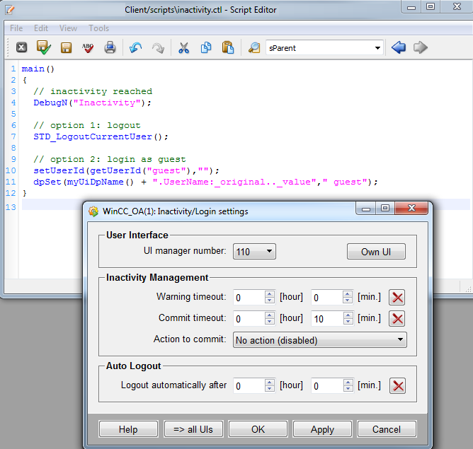Image resolution: width=473 pixels, height=449 pixels.
Task: Undo the last edit
Action: point(135,48)
